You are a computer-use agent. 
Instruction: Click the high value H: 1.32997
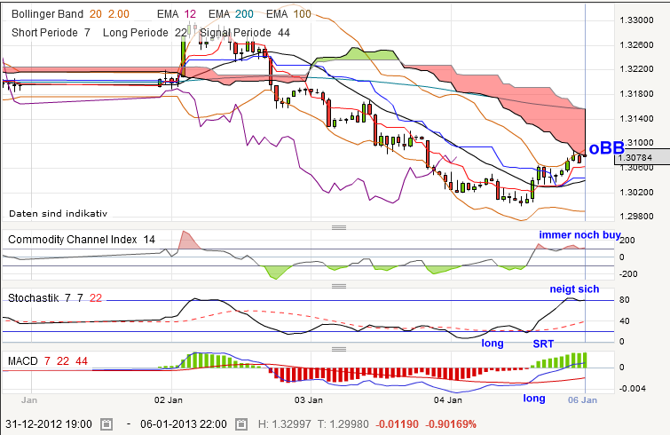285,424
